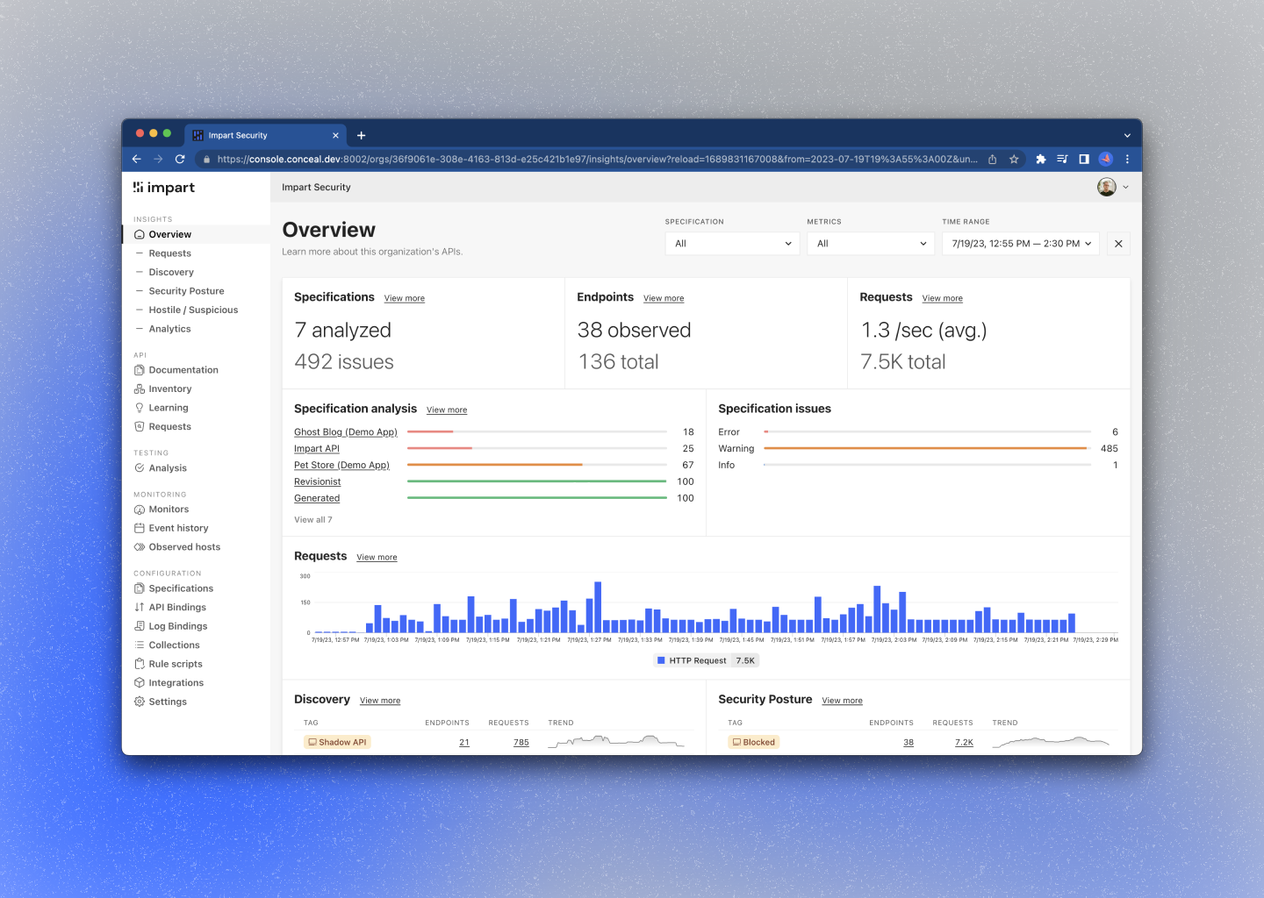Open the Extensions puzzle icon
This screenshot has width=1264, height=898.
[x=1041, y=159]
